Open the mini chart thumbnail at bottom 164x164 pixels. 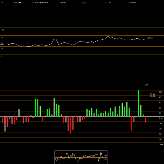point(81,157)
